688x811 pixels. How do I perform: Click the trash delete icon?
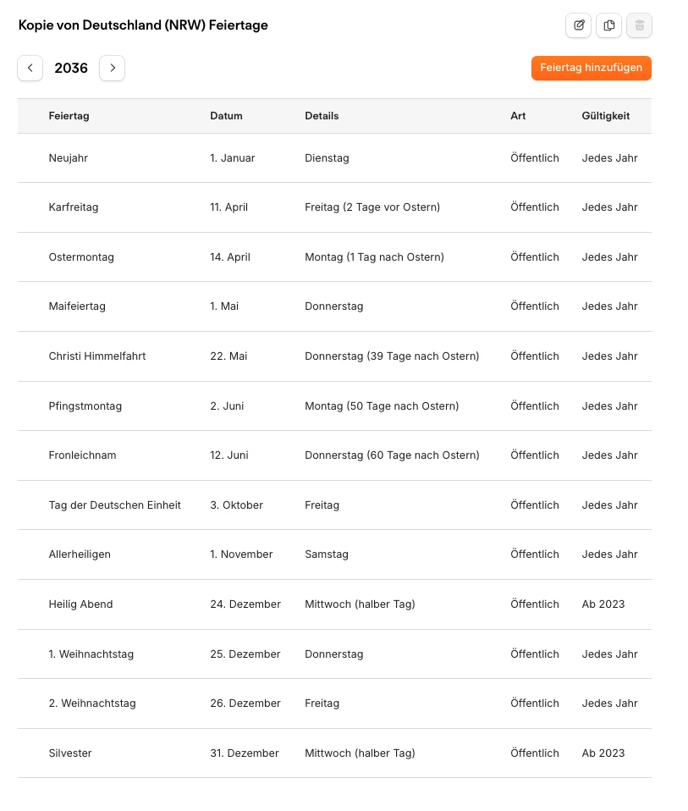(640, 25)
